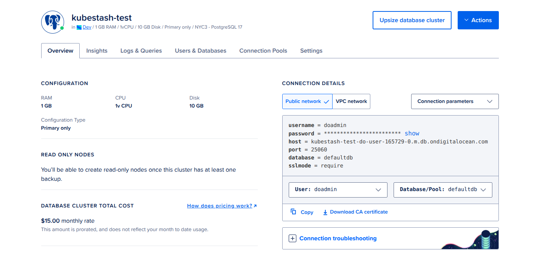Switch to VPC network connection
This screenshot has height=254, width=545.
click(351, 101)
